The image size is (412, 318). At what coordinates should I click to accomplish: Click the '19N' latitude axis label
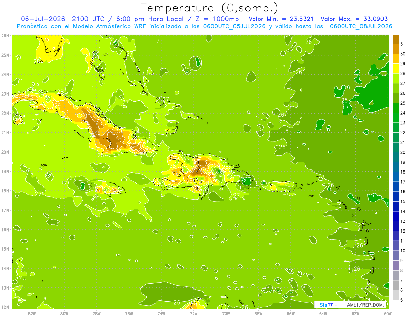pos(5,171)
